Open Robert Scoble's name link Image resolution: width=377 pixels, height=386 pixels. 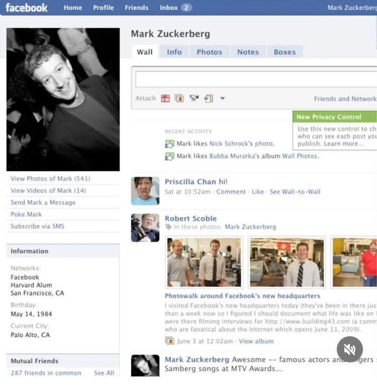(x=191, y=218)
